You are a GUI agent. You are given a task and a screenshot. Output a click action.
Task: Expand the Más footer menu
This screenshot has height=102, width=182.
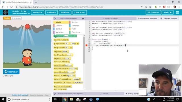(47, 95)
